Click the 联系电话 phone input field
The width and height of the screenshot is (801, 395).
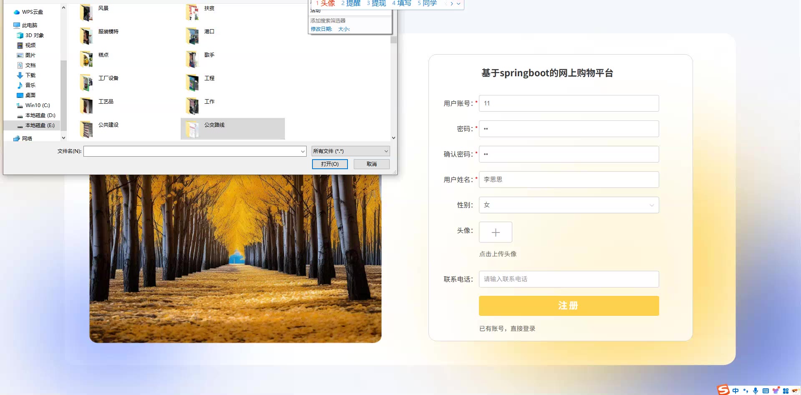point(569,279)
